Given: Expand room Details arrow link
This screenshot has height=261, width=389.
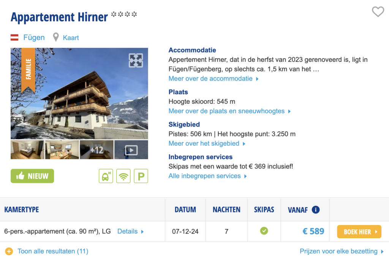Looking at the screenshot, I should (131, 231).
